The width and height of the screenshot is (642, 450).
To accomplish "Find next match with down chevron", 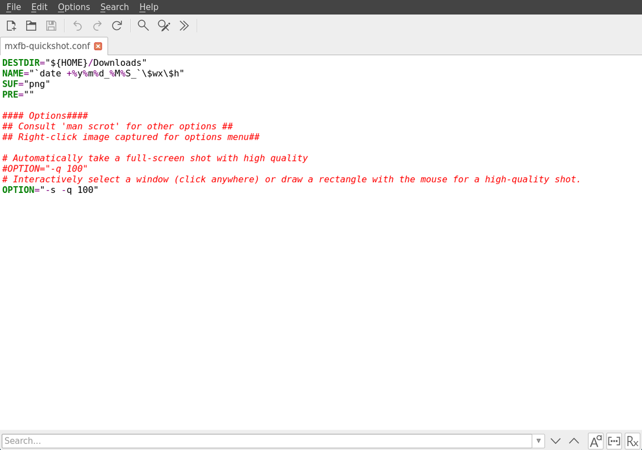I will 555,441.
